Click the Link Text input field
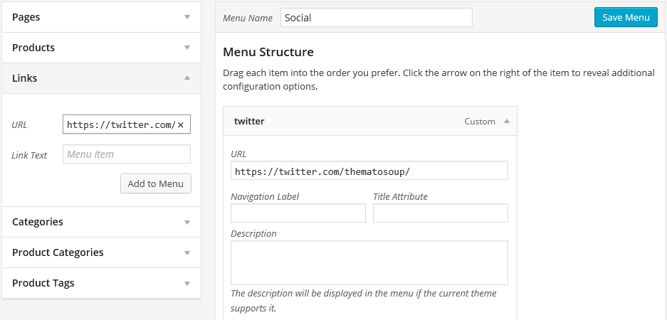The width and height of the screenshot is (667, 320). click(x=127, y=154)
